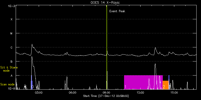
Task: Select the orange observation block labeled 2
Action: click(165, 85)
